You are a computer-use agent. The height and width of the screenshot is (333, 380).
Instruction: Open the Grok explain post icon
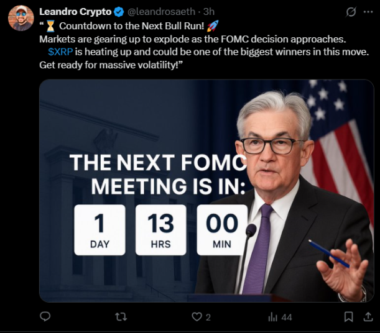(351, 12)
